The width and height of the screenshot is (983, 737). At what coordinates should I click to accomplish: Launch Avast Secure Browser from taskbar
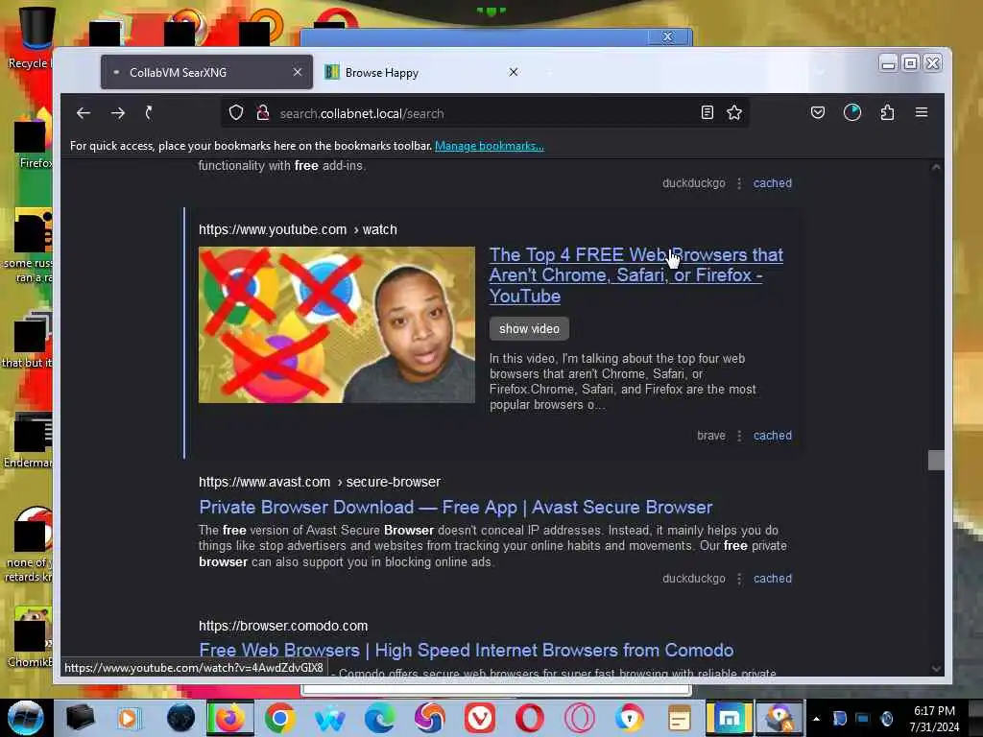pos(630,718)
